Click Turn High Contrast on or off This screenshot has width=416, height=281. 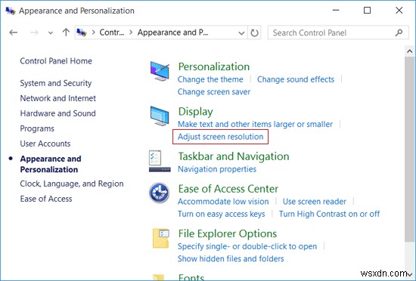329,214
